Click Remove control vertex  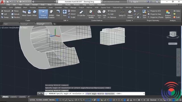coord(112,17)
